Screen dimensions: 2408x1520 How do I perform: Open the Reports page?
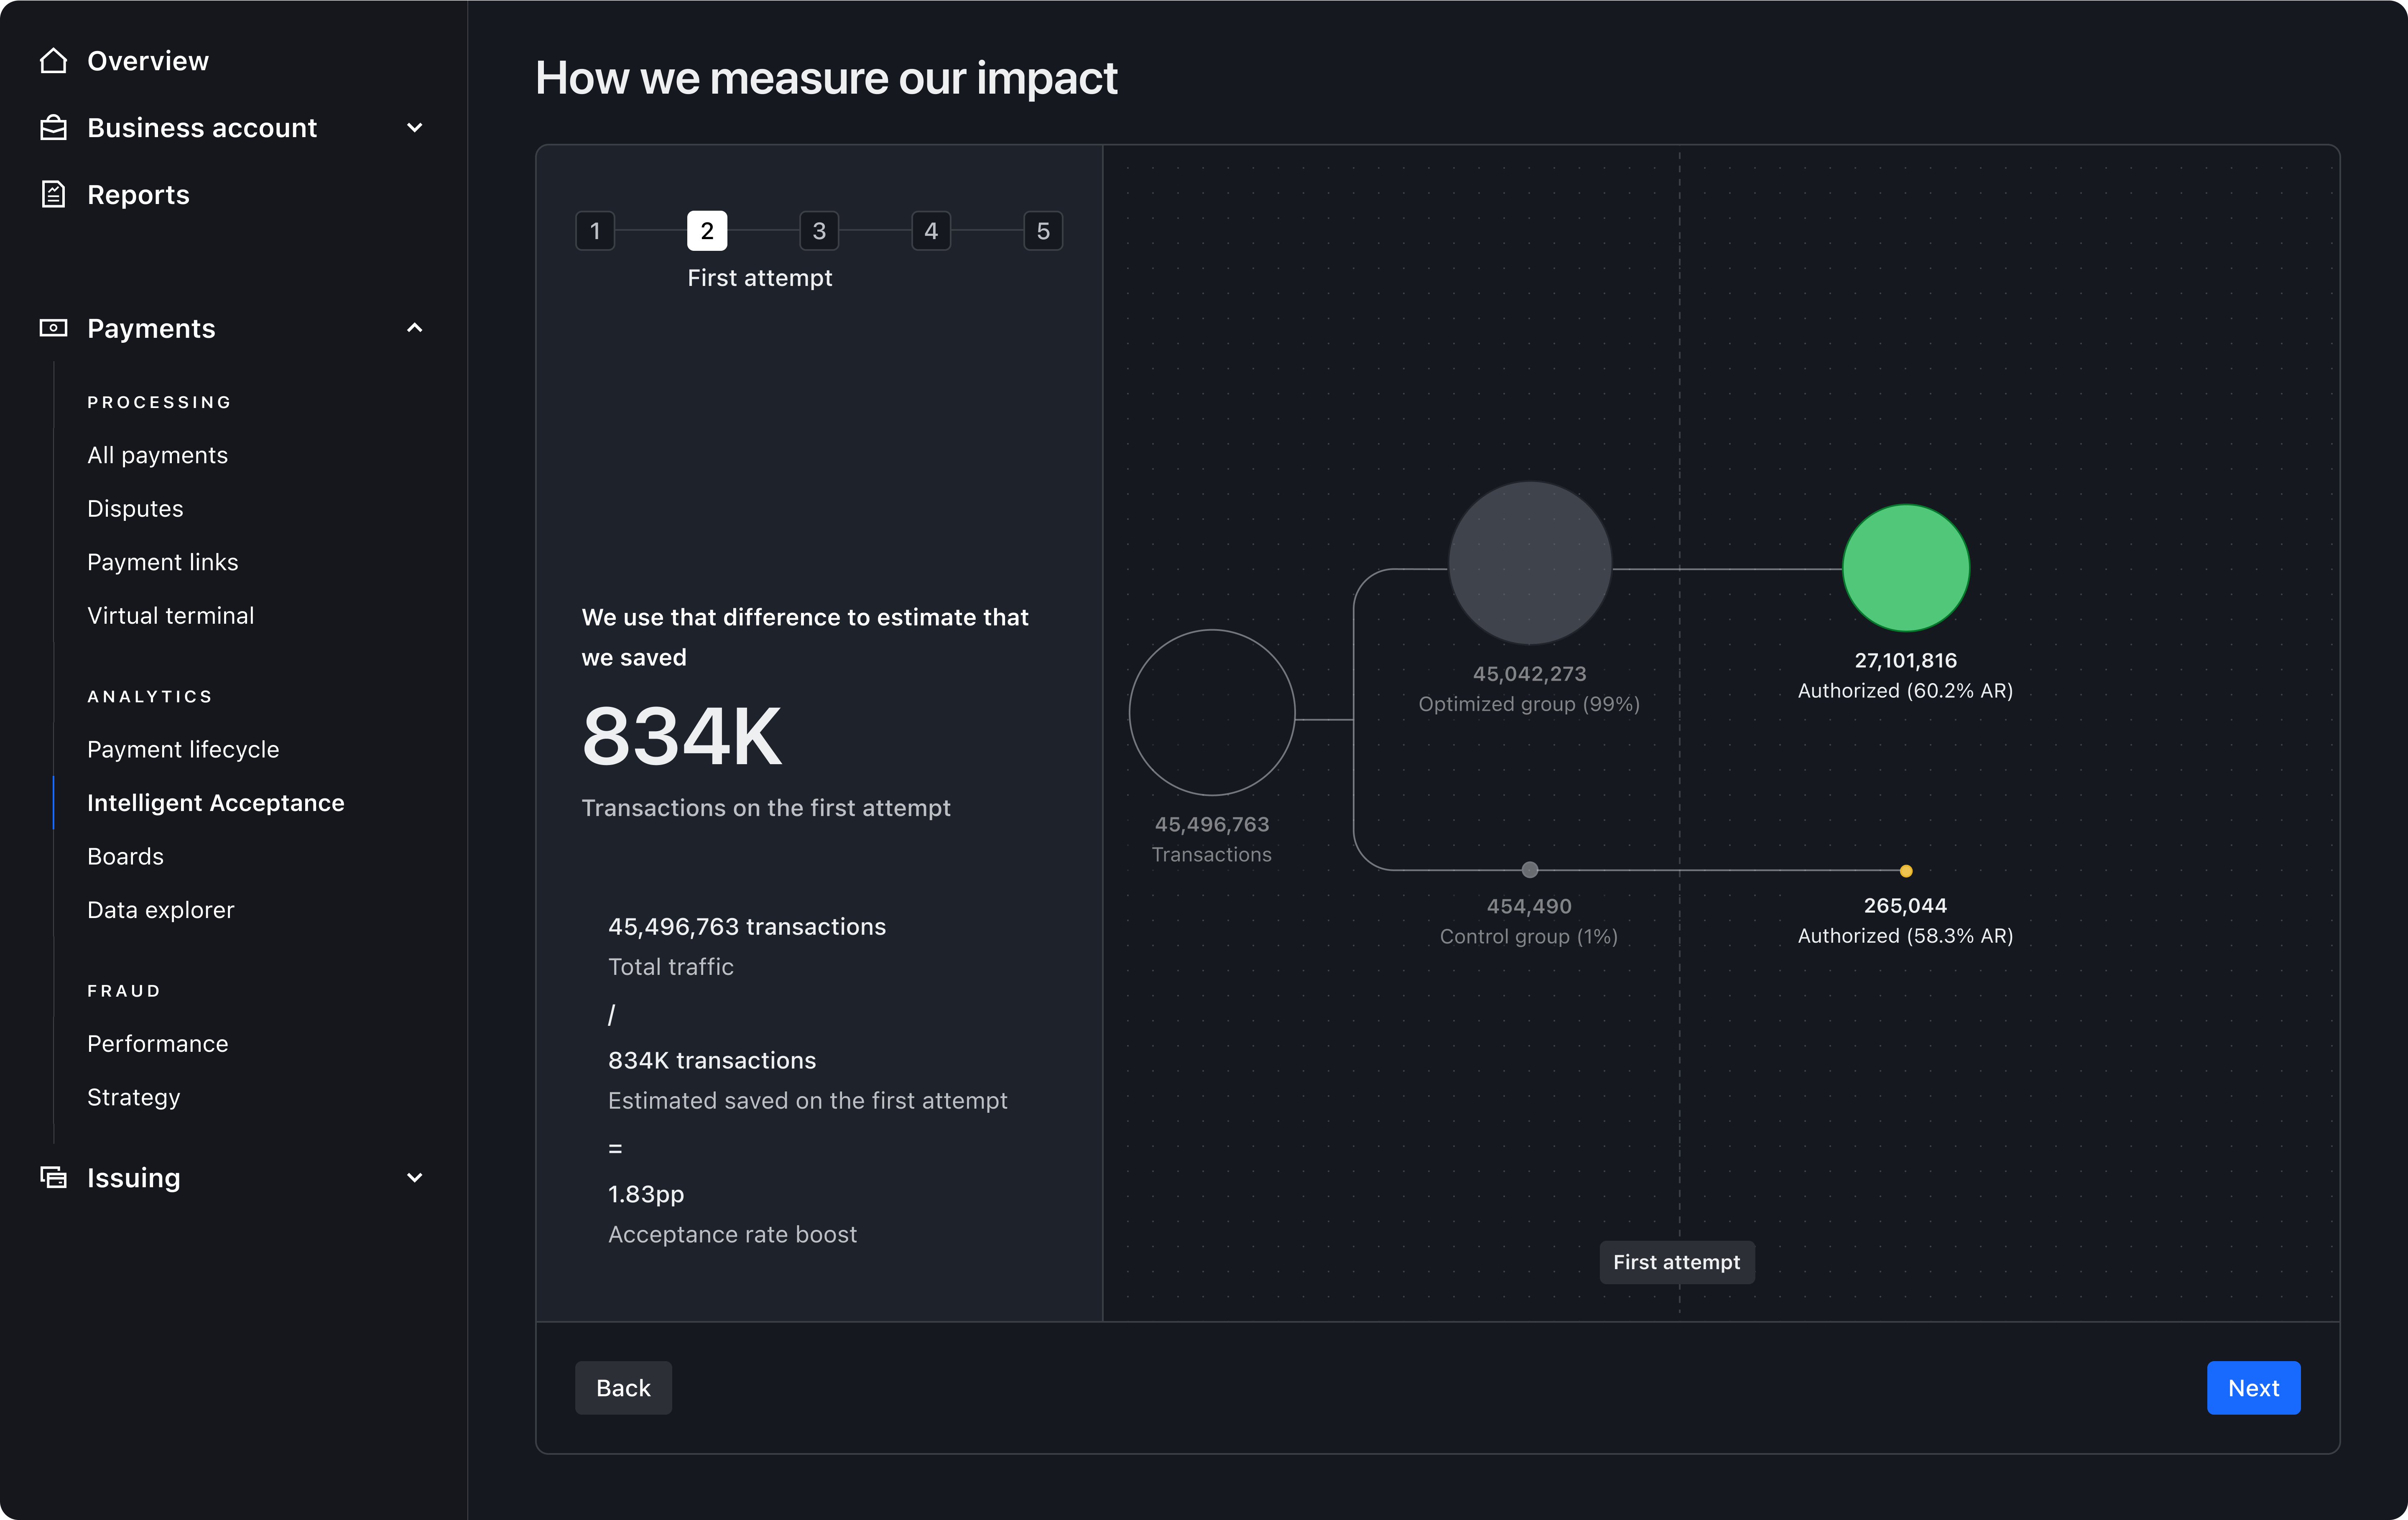pos(138,194)
